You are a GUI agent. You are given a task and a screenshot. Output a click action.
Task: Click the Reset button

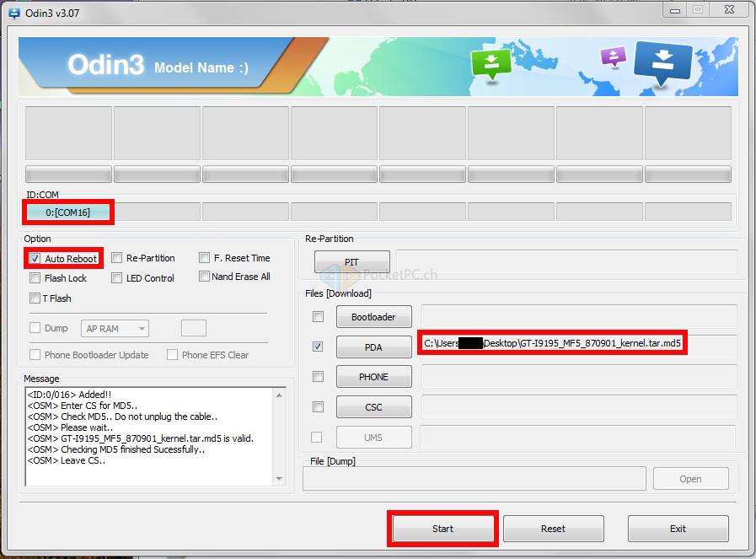pos(554,529)
